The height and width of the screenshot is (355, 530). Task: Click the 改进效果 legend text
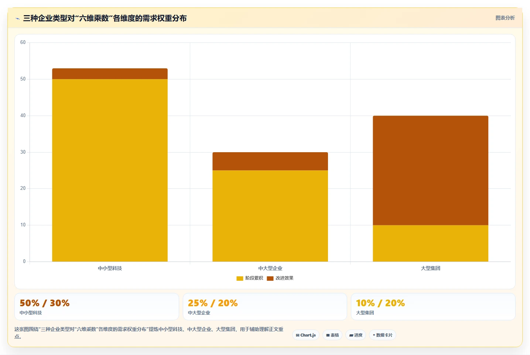[x=284, y=278]
